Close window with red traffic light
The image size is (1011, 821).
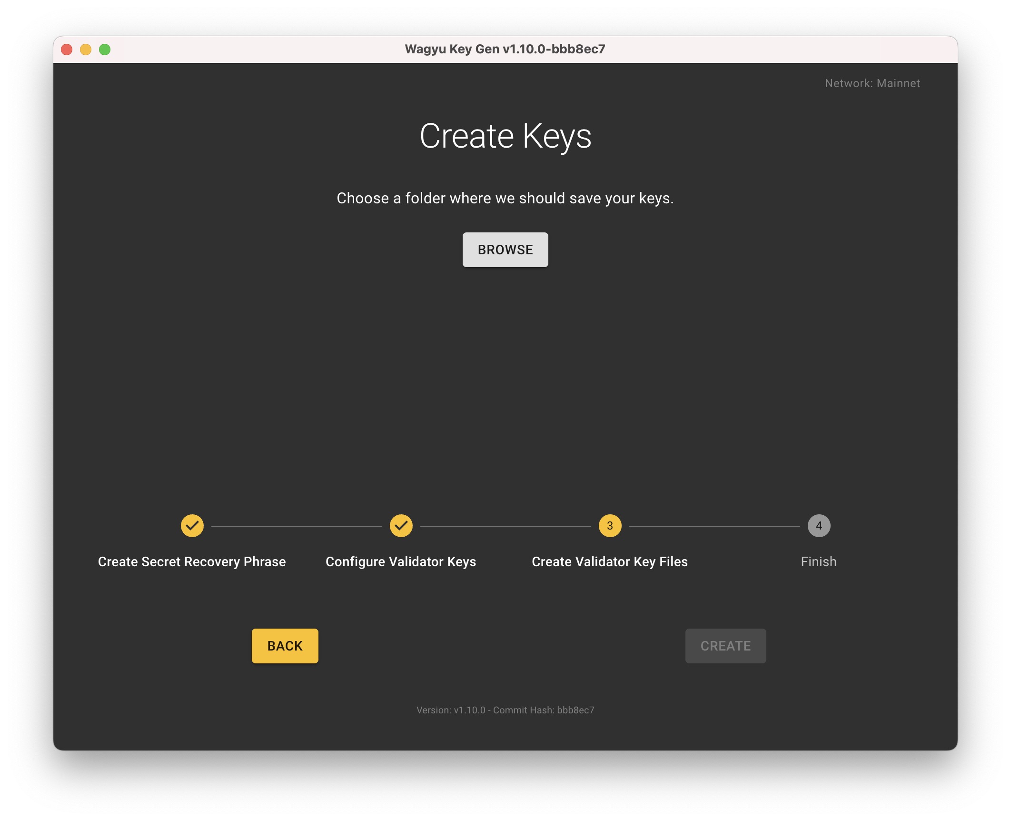coord(67,50)
